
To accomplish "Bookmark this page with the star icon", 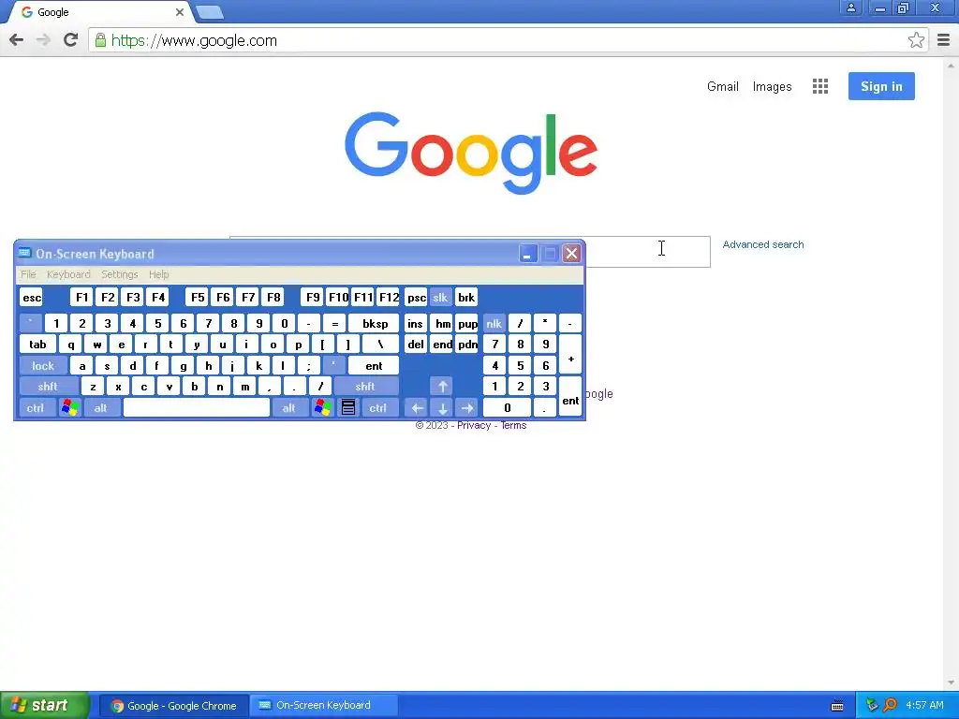I will point(916,40).
